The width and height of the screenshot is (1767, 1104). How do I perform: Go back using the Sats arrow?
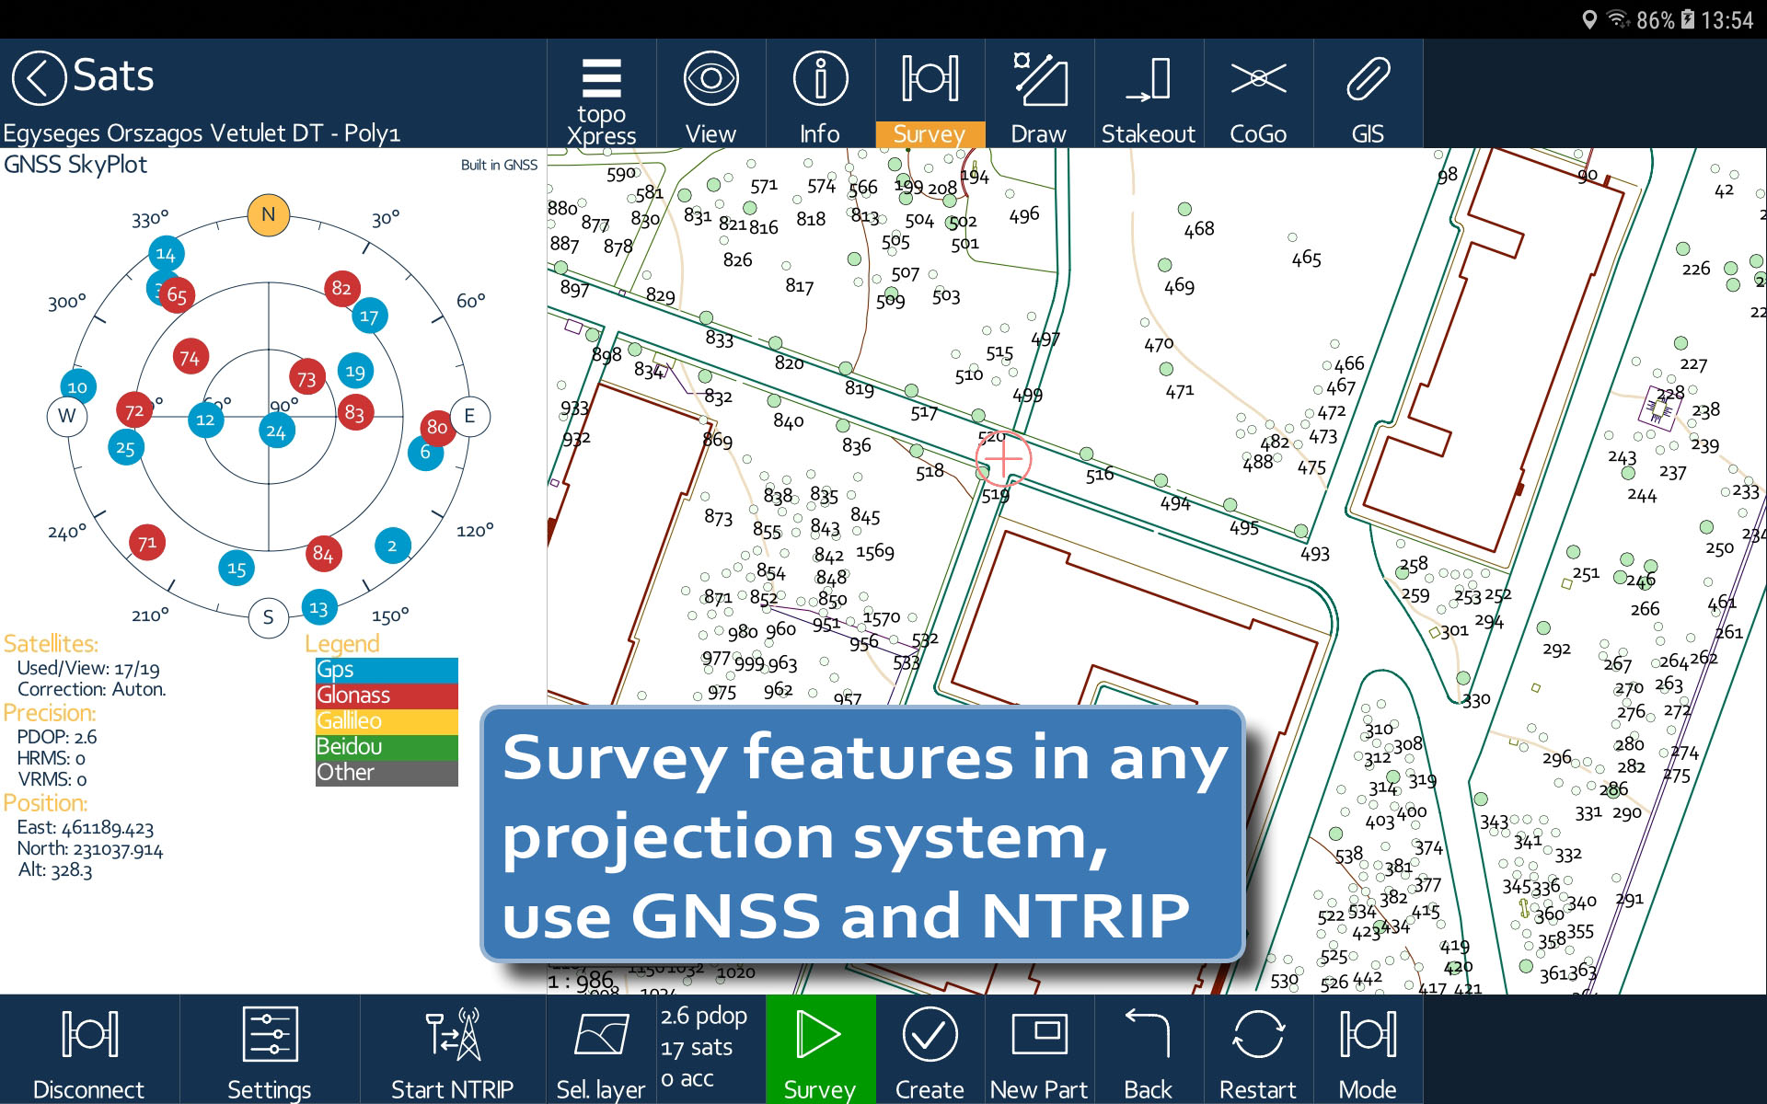39,77
